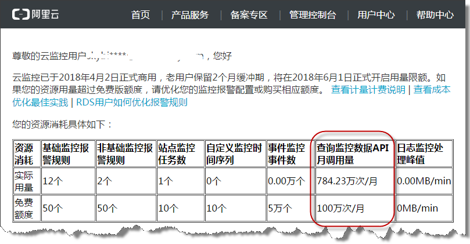Select the 10个 quota under 自定义监控时间序列
This screenshot has width=470, height=244.
click(x=235, y=208)
